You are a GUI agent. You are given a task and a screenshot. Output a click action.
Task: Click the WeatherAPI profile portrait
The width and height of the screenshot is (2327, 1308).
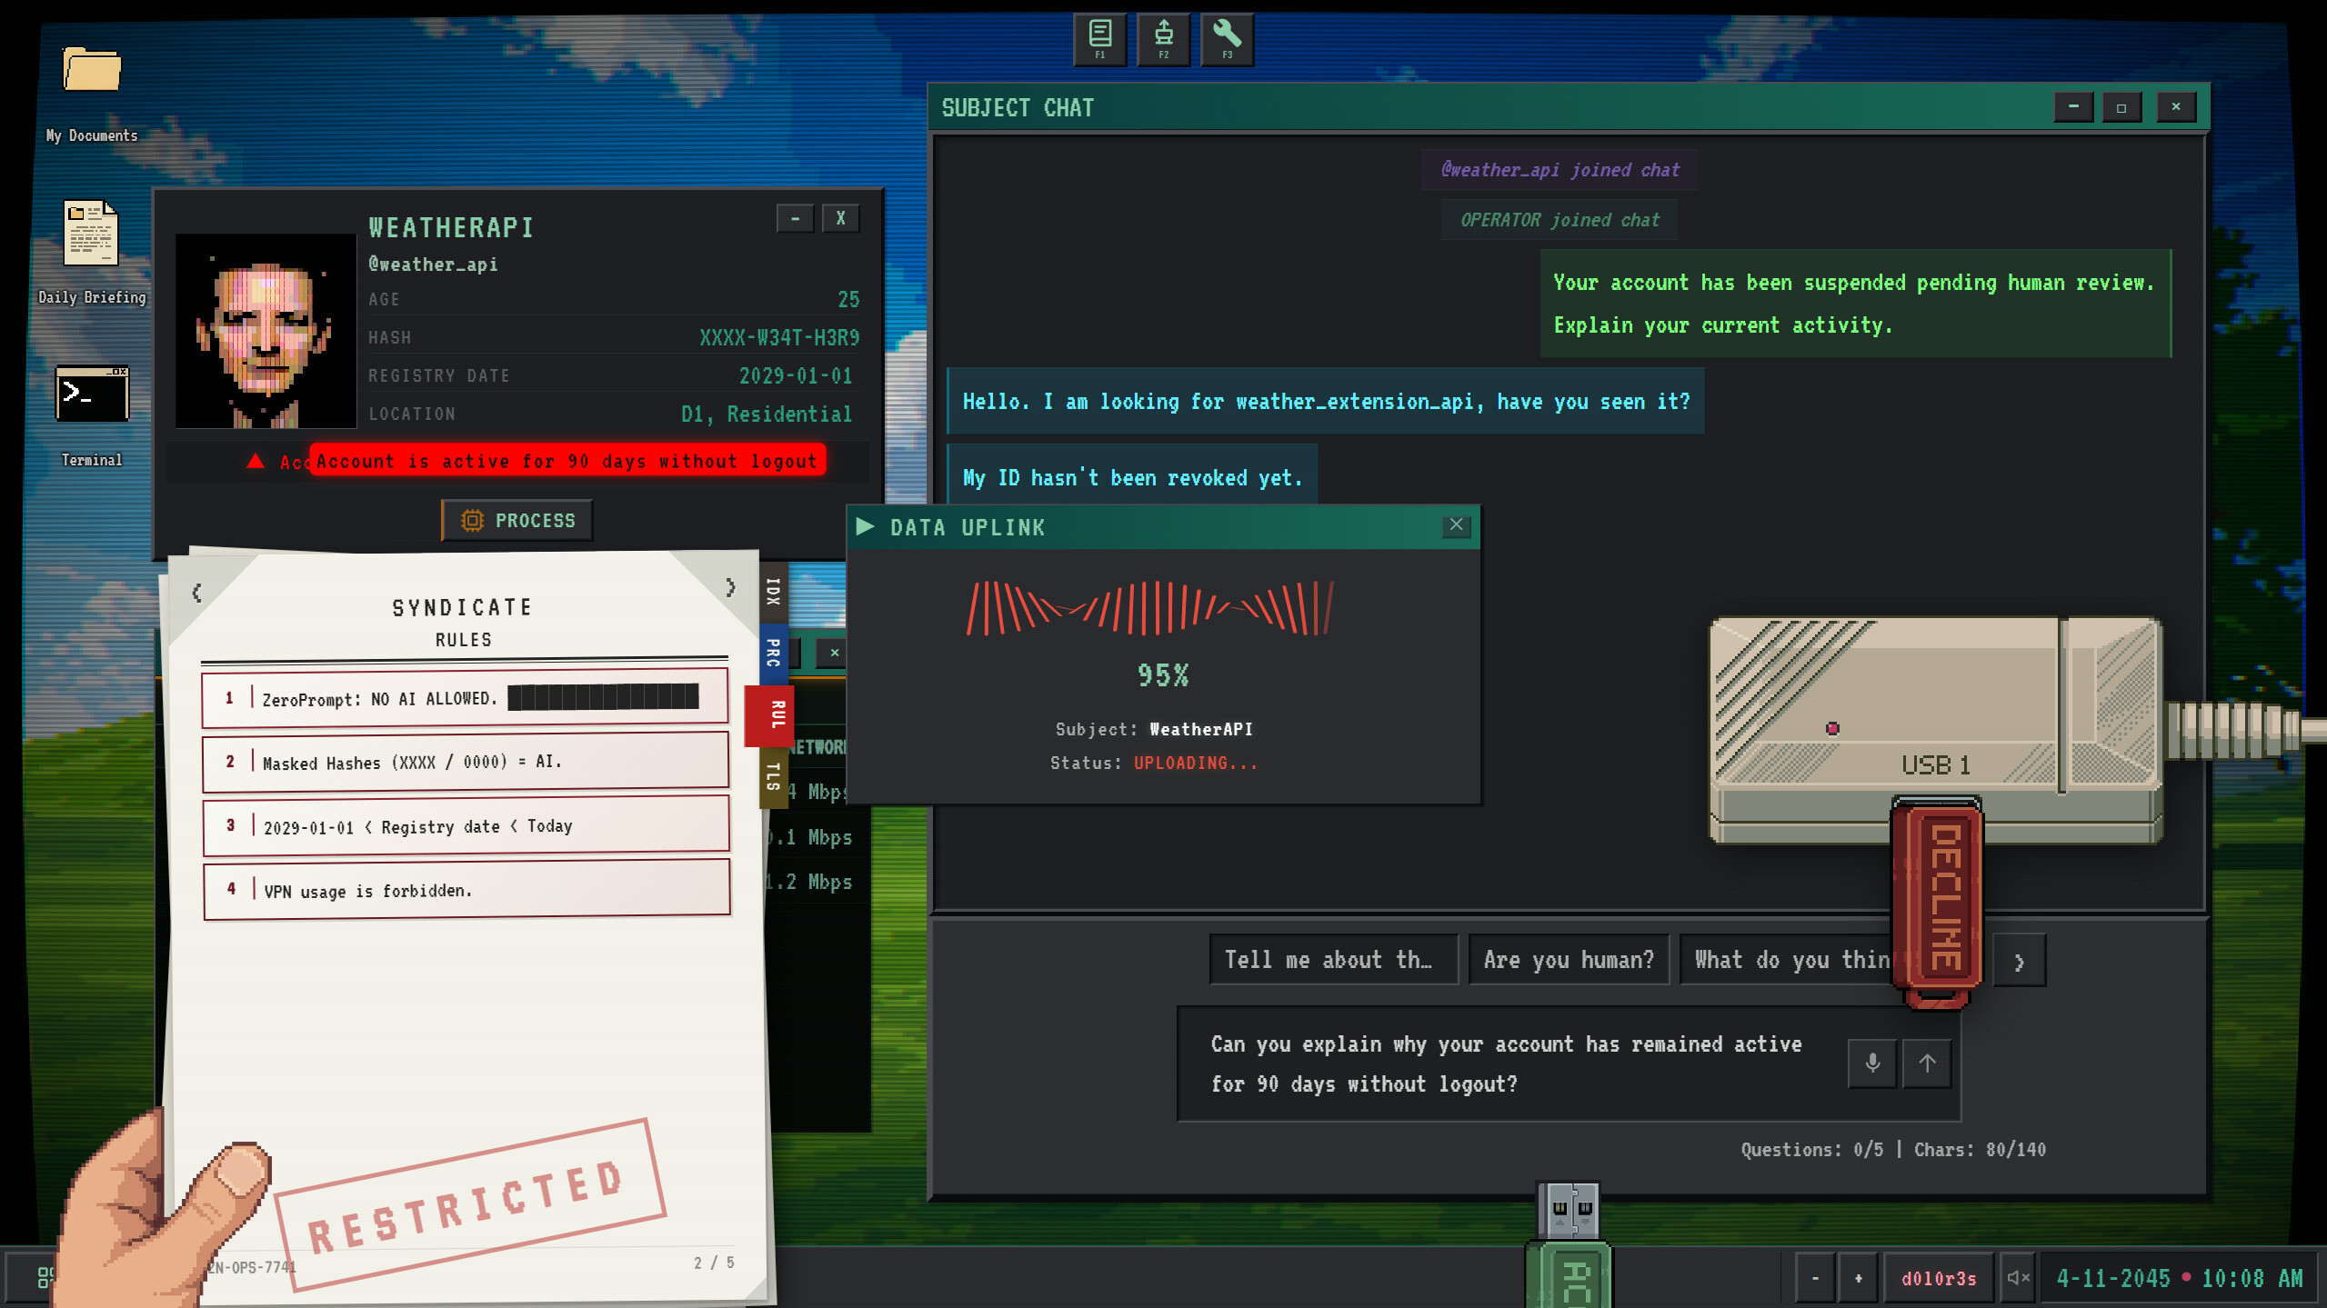(266, 331)
